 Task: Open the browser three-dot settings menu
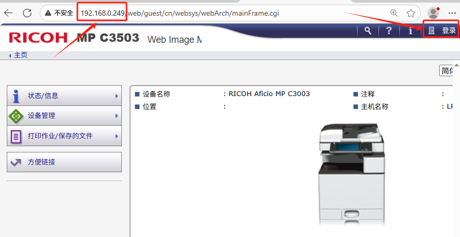pyautogui.click(x=452, y=13)
